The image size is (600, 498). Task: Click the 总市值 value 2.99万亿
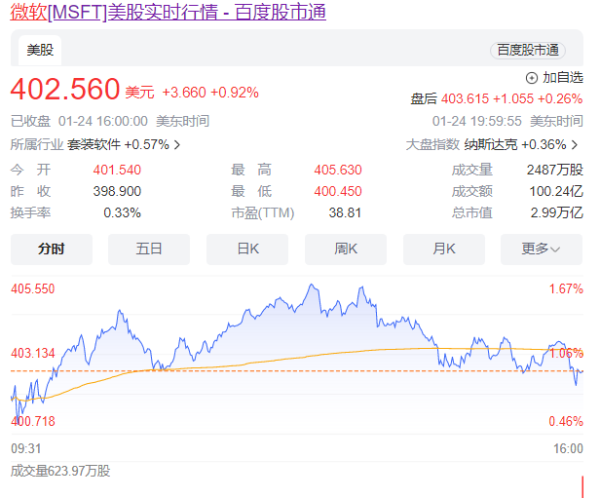[557, 212]
